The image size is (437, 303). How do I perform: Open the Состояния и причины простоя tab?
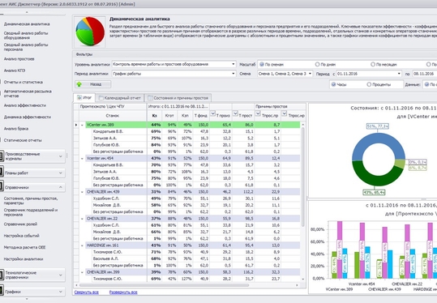point(178,98)
